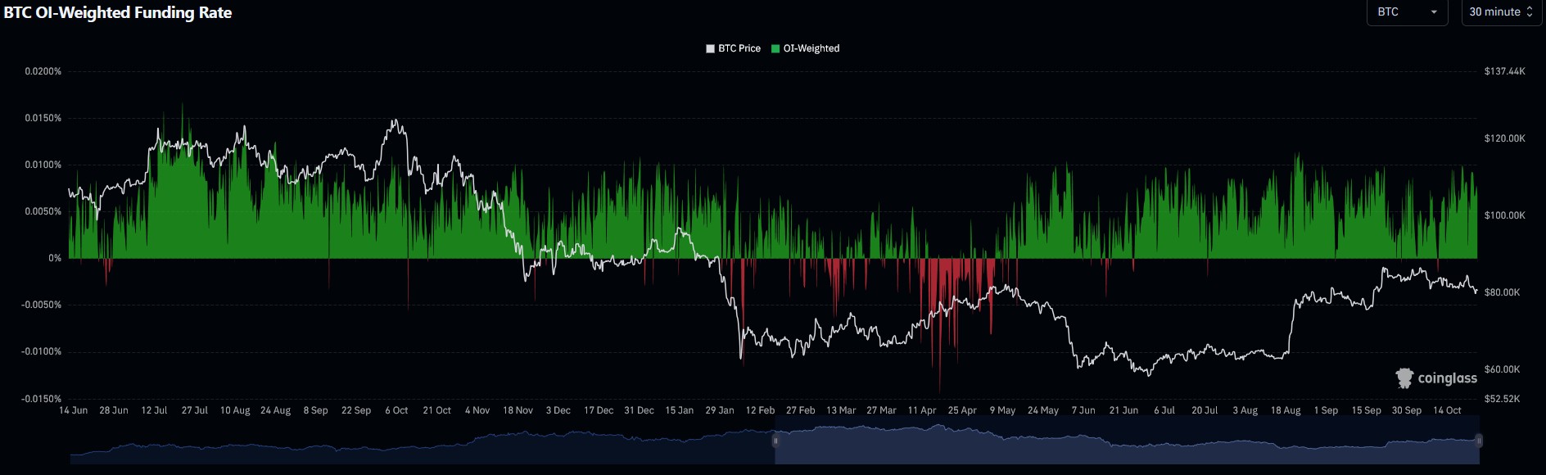Click the 15 Jan date label
The height and width of the screenshot is (475, 1546).
point(680,410)
